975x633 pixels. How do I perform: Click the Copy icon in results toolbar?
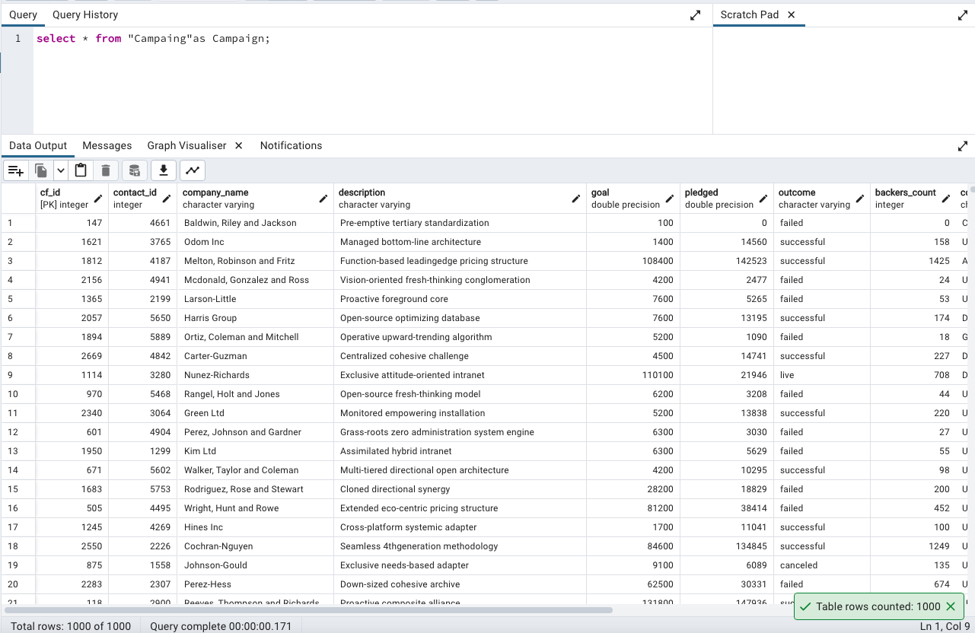[x=41, y=170]
